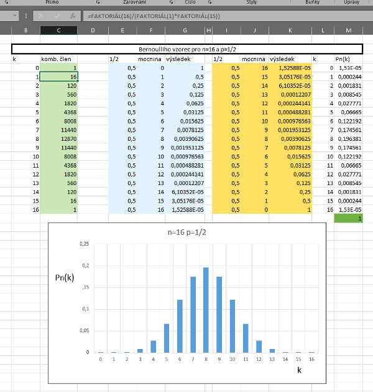Click the chart bar at k=4

tap(154, 347)
